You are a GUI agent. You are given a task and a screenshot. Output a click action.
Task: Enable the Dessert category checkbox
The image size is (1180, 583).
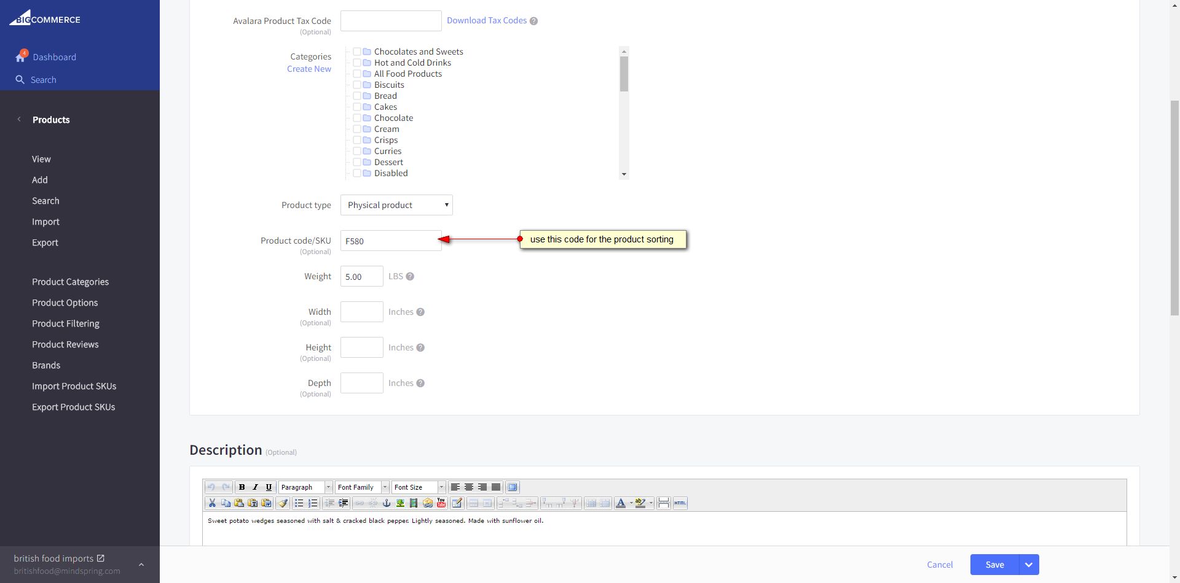[356, 162]
